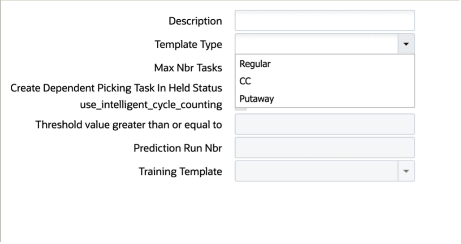Click the Max Nbr Tasks label
The height and width of the screenshot is (244, 461).
[188, 68]
